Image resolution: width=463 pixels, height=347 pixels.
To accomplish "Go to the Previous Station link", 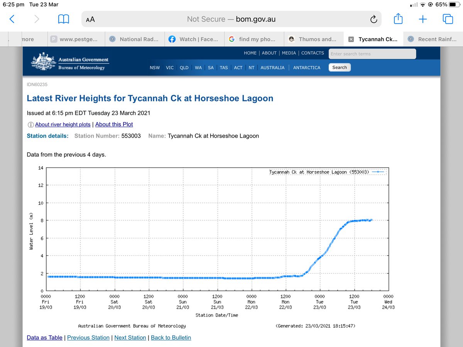I will [88, 338].
